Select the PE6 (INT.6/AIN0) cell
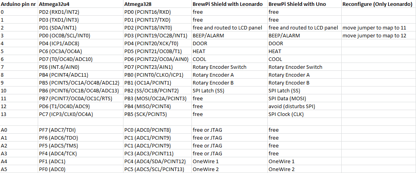This screenshot has height=173, width=416. 81,67
